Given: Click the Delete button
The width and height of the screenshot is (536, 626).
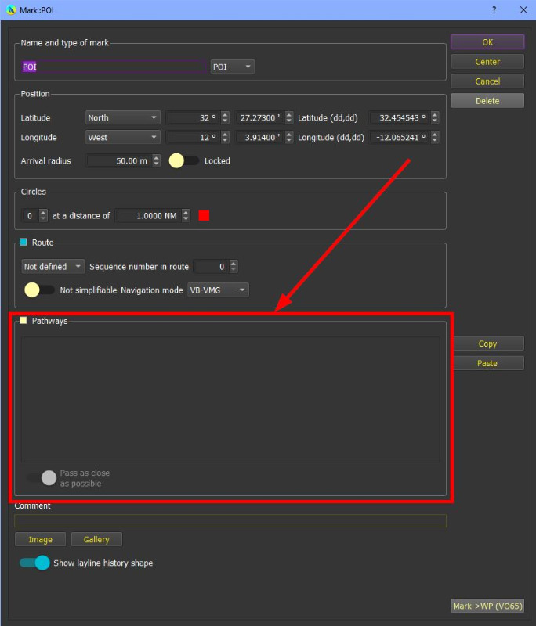Looking at the screenshot, I should pos(487,101).
